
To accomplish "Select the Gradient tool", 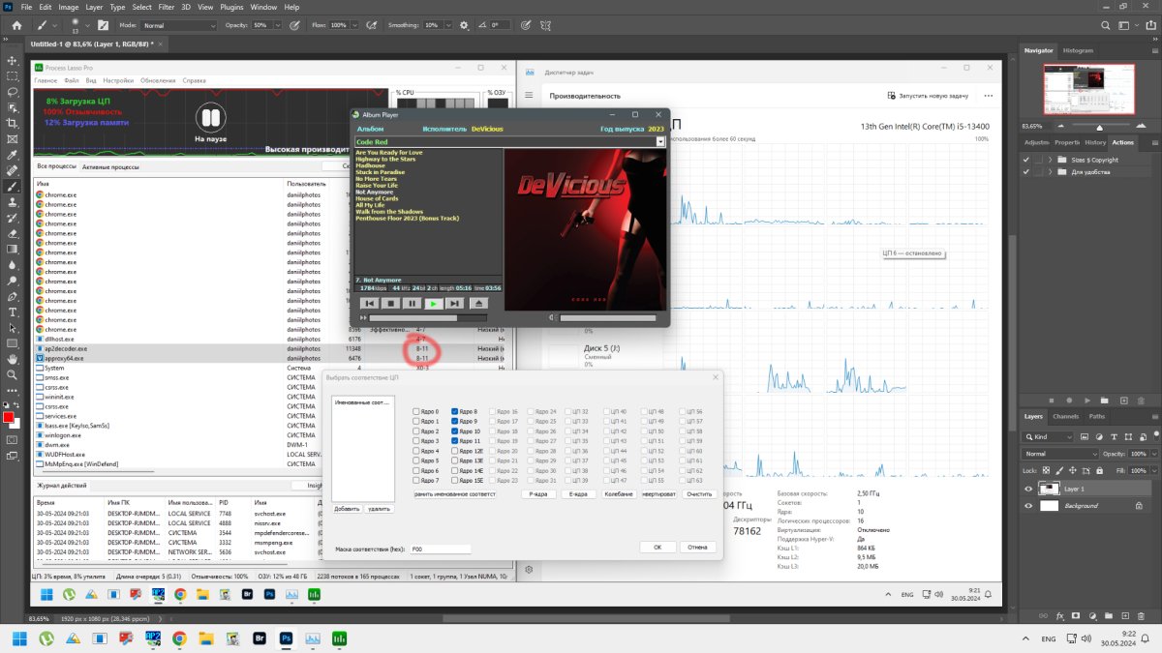I will [13, 249].
